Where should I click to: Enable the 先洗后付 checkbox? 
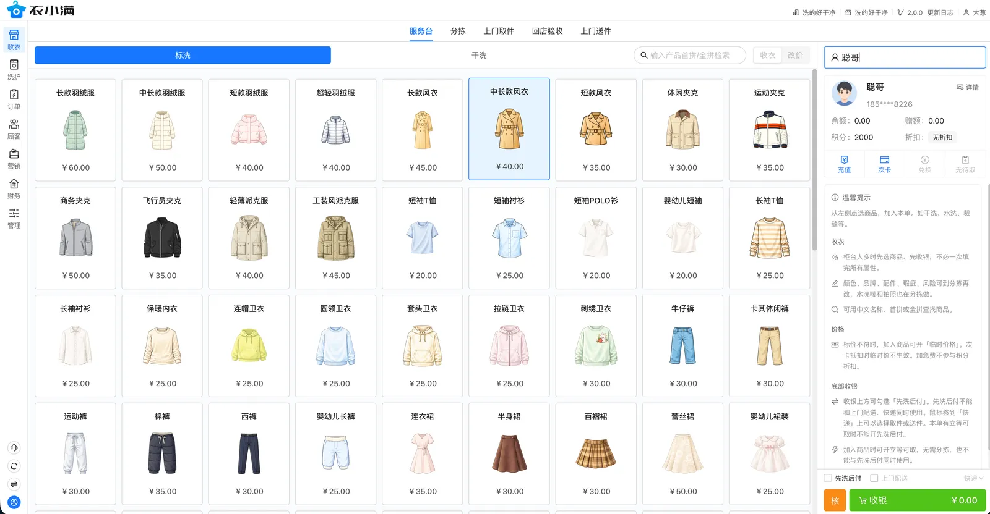828,478
